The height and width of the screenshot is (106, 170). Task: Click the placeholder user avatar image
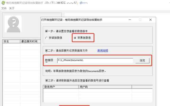pos(13,24)
